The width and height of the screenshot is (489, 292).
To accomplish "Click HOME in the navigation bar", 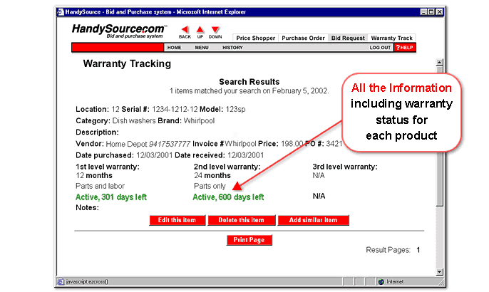I will (174, 48).
